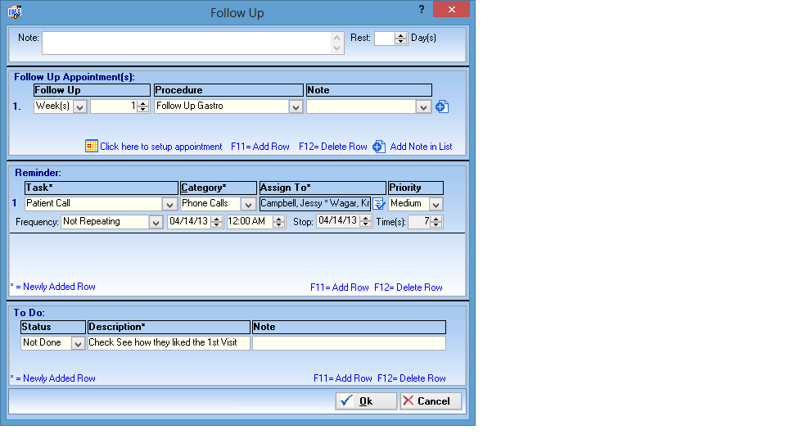Click the Assign To* column header
799x439 pixels.
(323, 188)
